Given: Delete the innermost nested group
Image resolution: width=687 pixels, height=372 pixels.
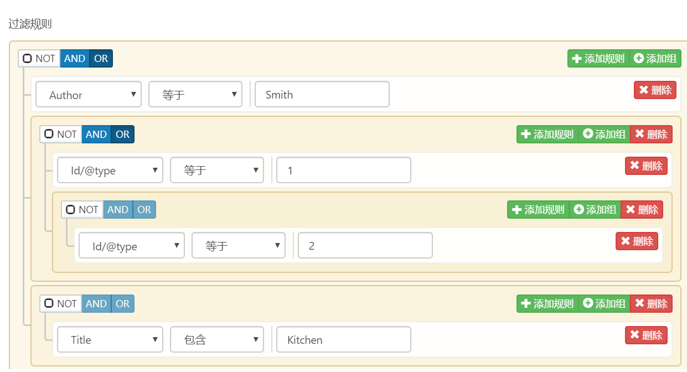Looking at the screenshot, I should 642,210.
